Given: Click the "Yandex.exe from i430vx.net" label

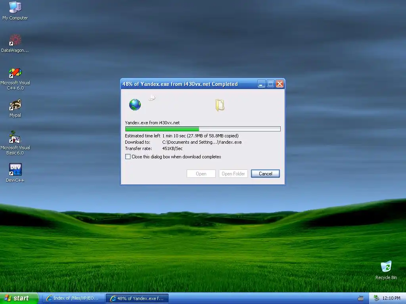Looking at the screenshot, I should (152, 123).
